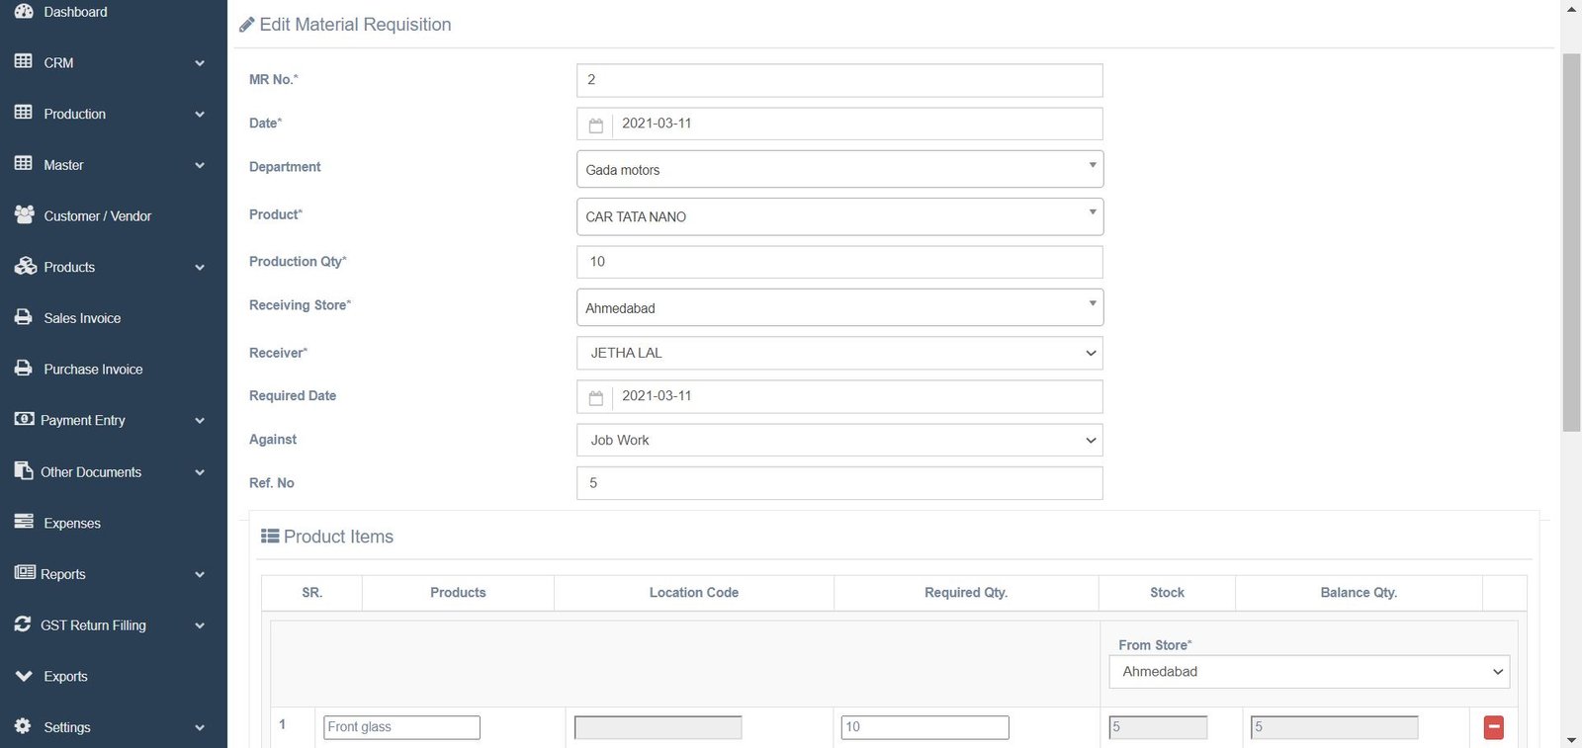Open Sales Invoice menu item
1582x748 pixels.
(82, 318)
